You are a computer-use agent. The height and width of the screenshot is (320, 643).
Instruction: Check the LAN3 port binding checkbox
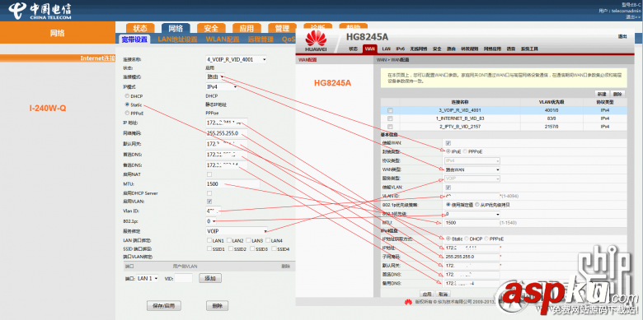coord(248,240)
